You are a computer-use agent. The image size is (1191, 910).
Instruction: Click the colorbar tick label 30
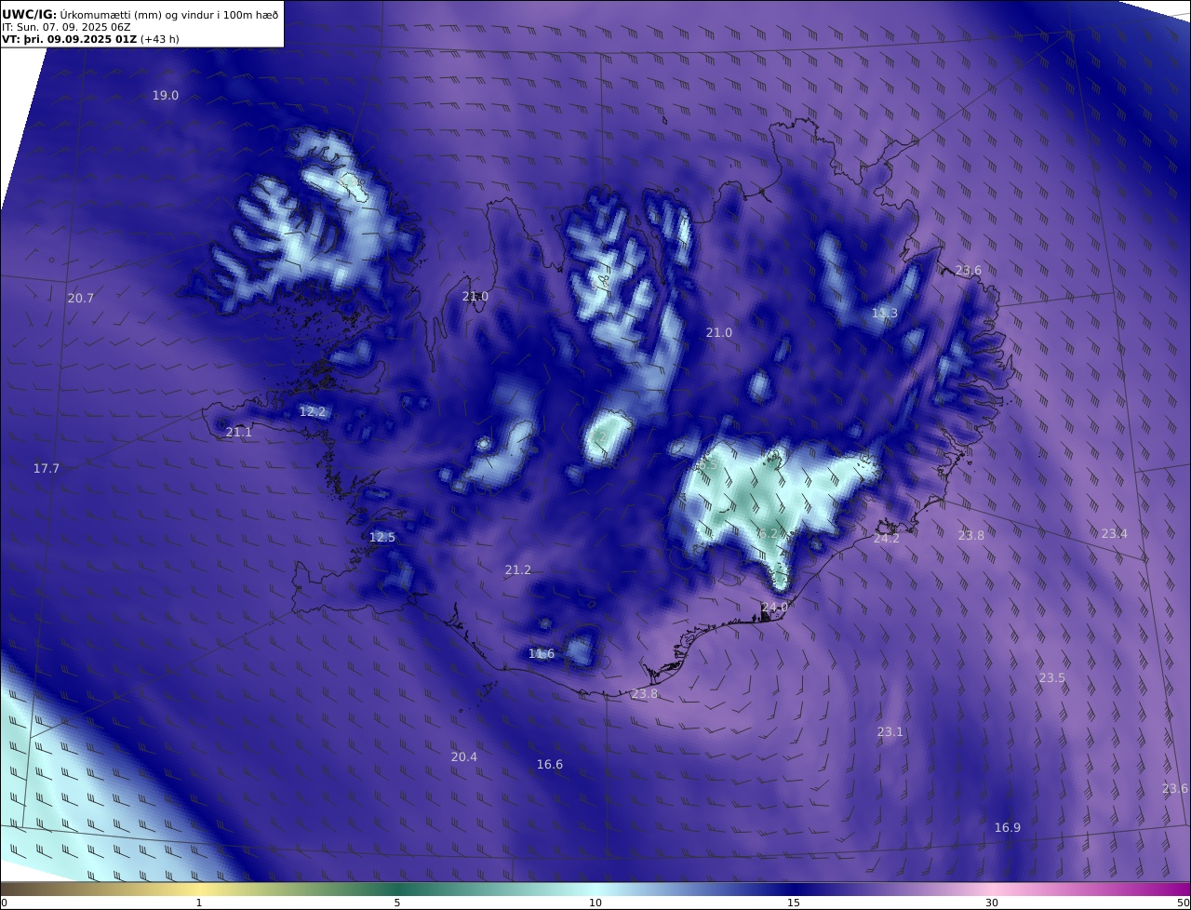992,903
